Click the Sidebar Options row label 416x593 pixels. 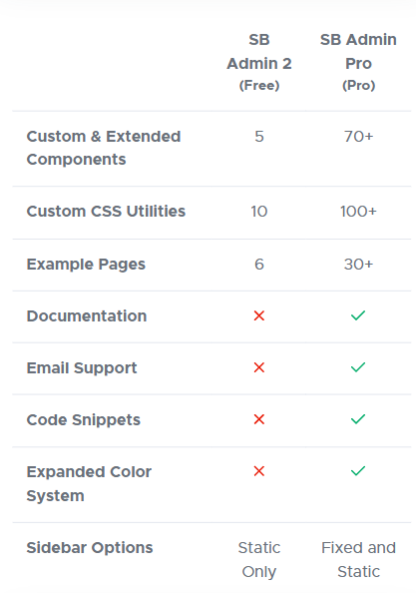[90, 548]
